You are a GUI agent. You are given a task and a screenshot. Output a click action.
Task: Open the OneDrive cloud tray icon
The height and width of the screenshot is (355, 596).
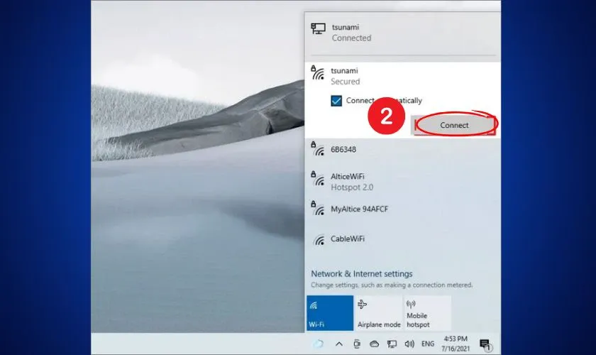(x=374, y=344)
